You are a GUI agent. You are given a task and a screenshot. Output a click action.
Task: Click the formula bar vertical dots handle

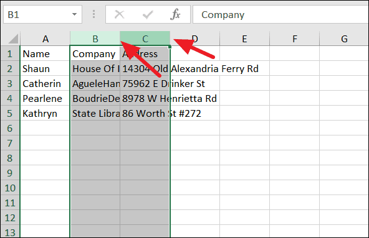point(93,14)
